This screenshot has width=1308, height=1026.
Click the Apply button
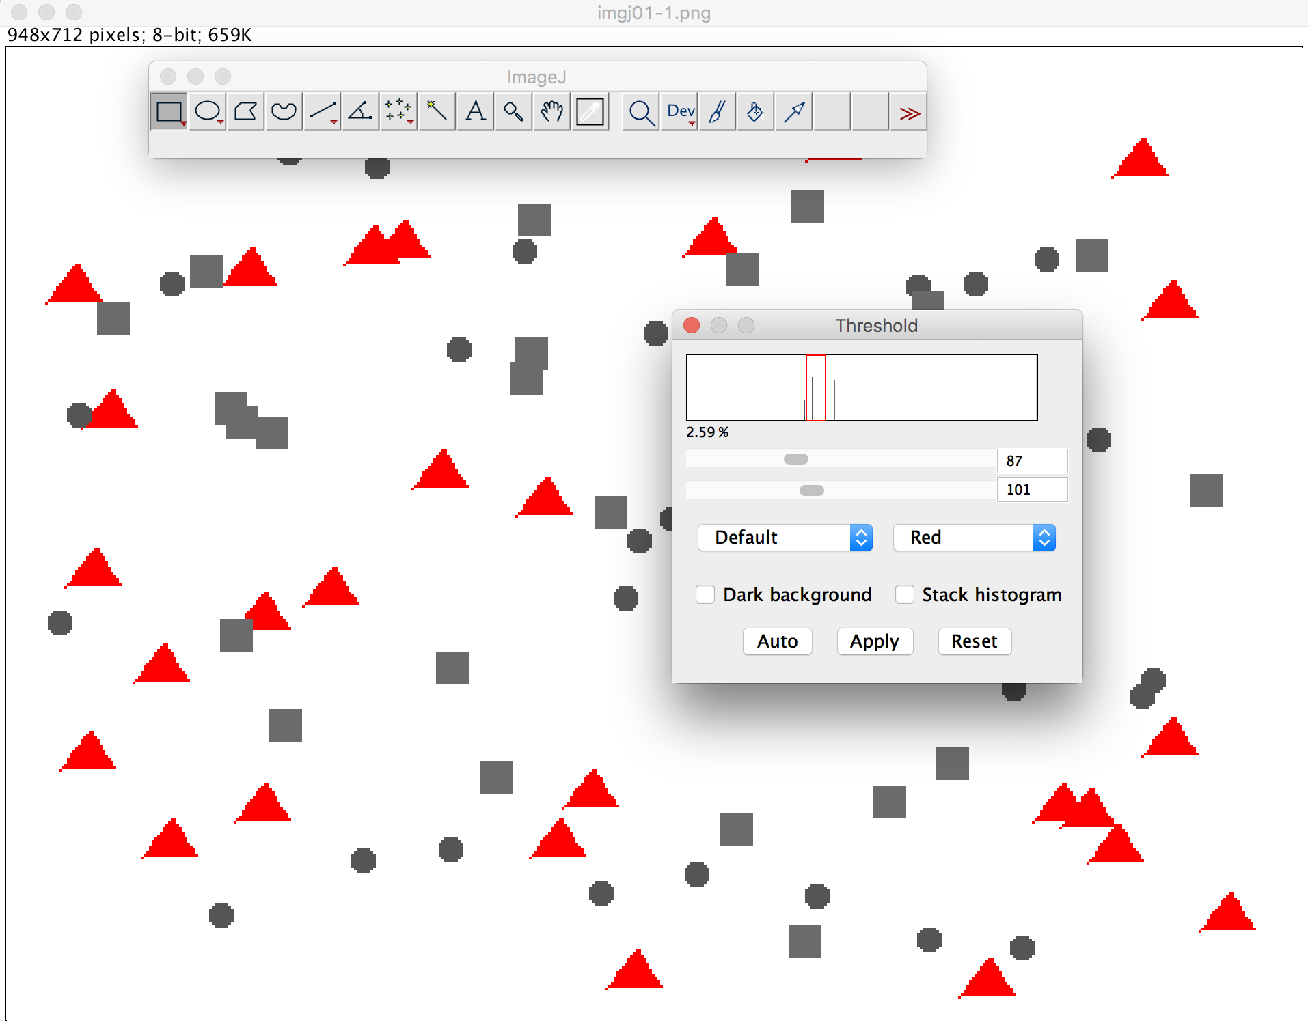(874, 641)
